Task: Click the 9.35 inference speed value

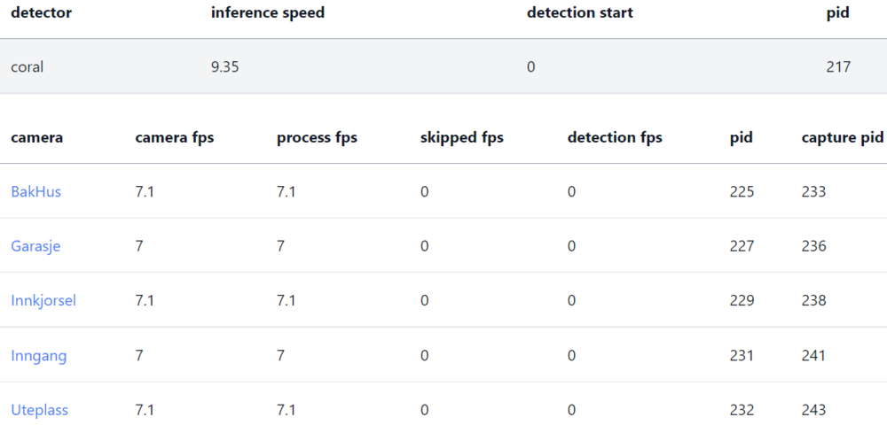Action: [x=224, y=67]
